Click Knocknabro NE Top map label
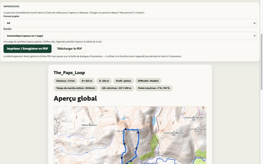 click(x=194, y=119)
